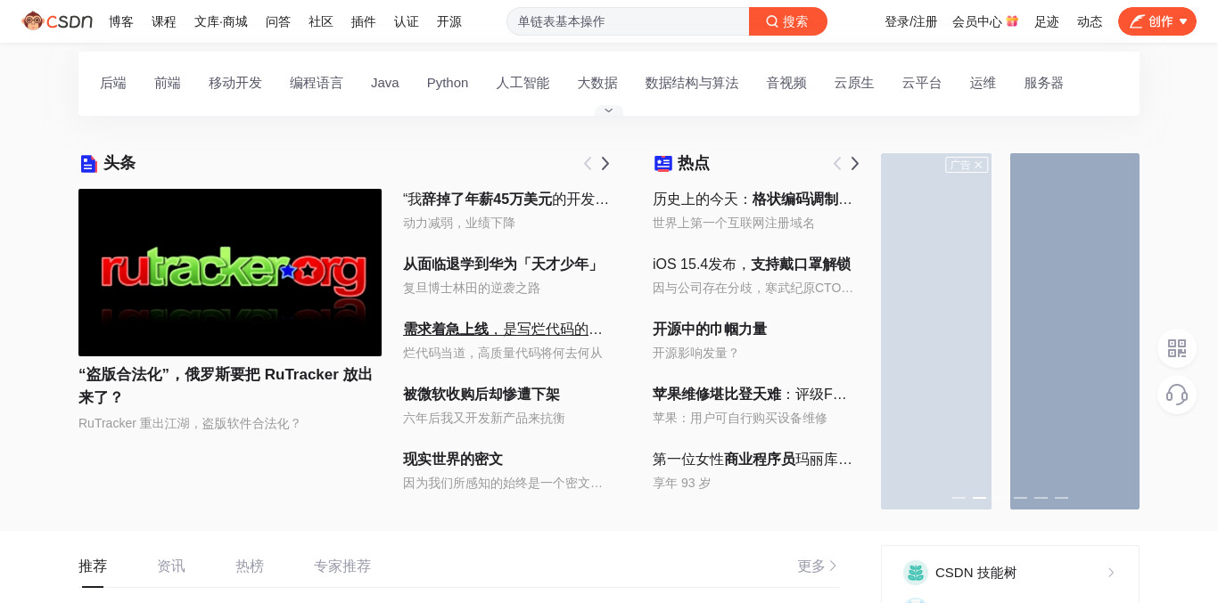The image size is (1218, 603).
Task: Select 大数据 category
Action: pos(597,83)
